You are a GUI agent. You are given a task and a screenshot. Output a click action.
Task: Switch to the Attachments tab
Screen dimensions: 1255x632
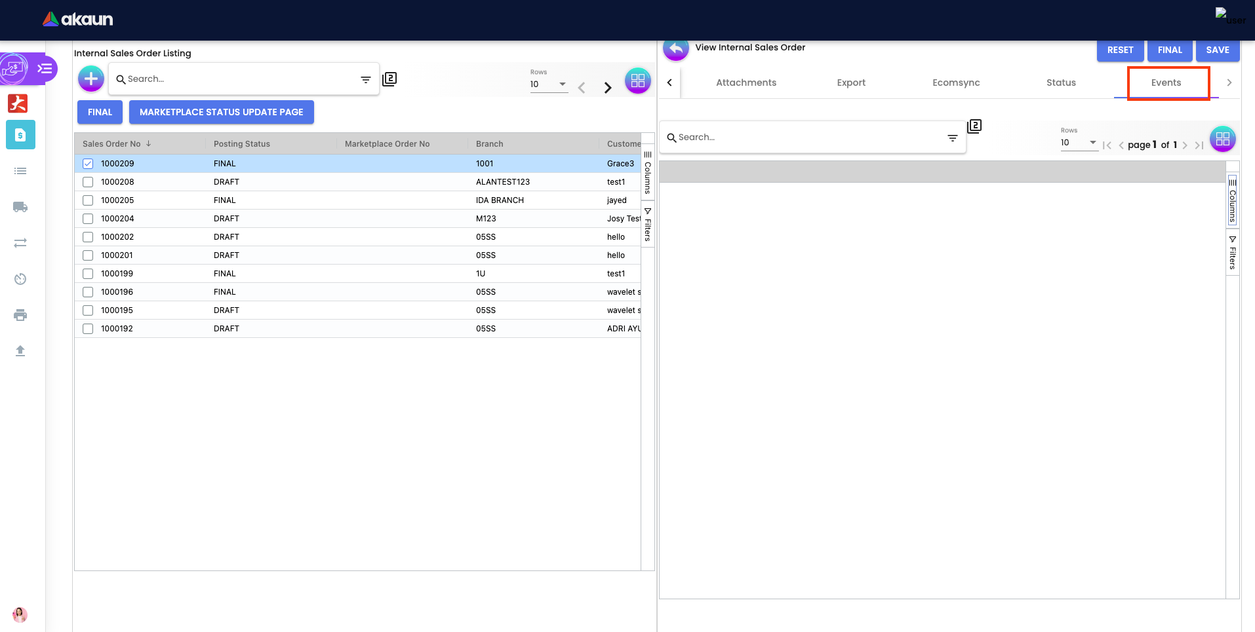[746, 83]
